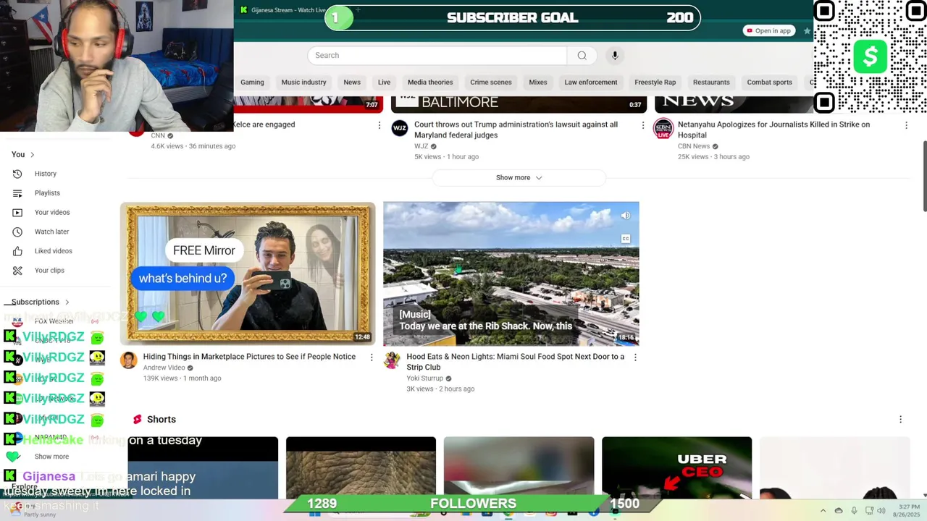Open Playlists in the sidebar

coord(47,193)
